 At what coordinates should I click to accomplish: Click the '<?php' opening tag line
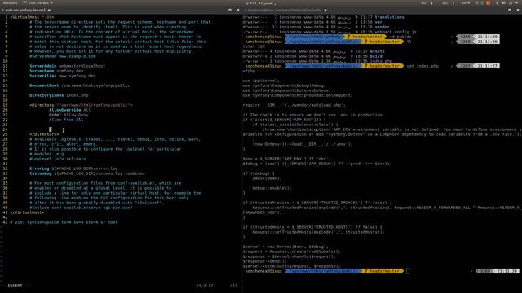click(x=249, y=71)
